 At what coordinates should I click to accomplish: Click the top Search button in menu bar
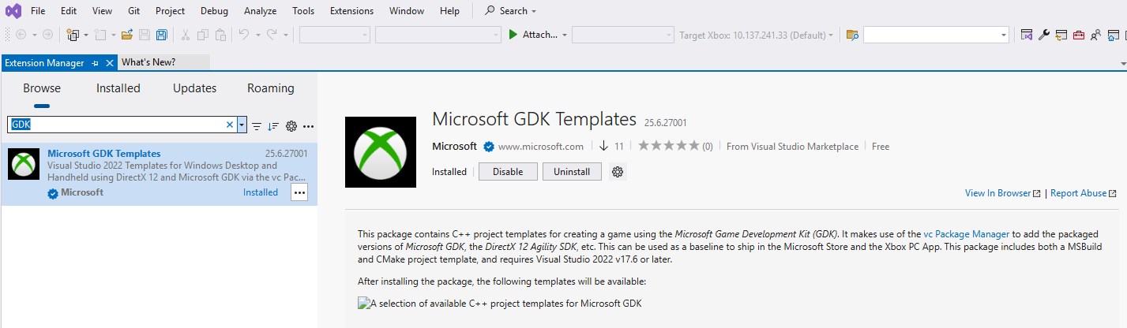click(x=511, y=11)
